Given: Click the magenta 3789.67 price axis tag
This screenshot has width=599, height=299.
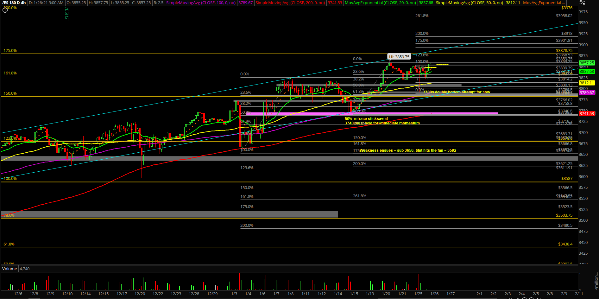Looking at the screenshot, I should click(x=587, y=93).
